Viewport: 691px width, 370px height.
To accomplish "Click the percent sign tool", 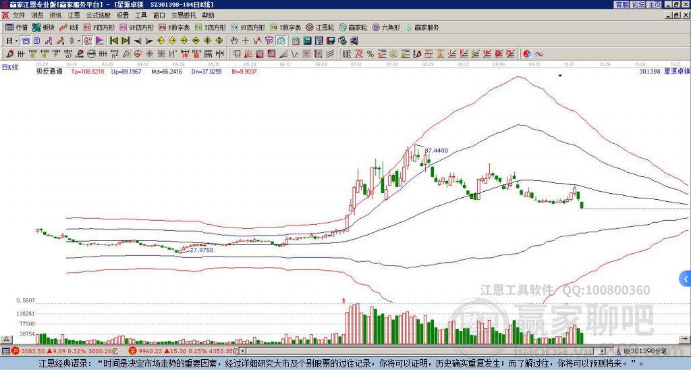I will pyautogui.click(x=370, y=54).
